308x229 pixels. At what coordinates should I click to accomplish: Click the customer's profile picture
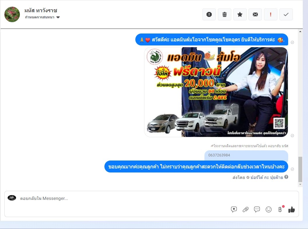12,14
